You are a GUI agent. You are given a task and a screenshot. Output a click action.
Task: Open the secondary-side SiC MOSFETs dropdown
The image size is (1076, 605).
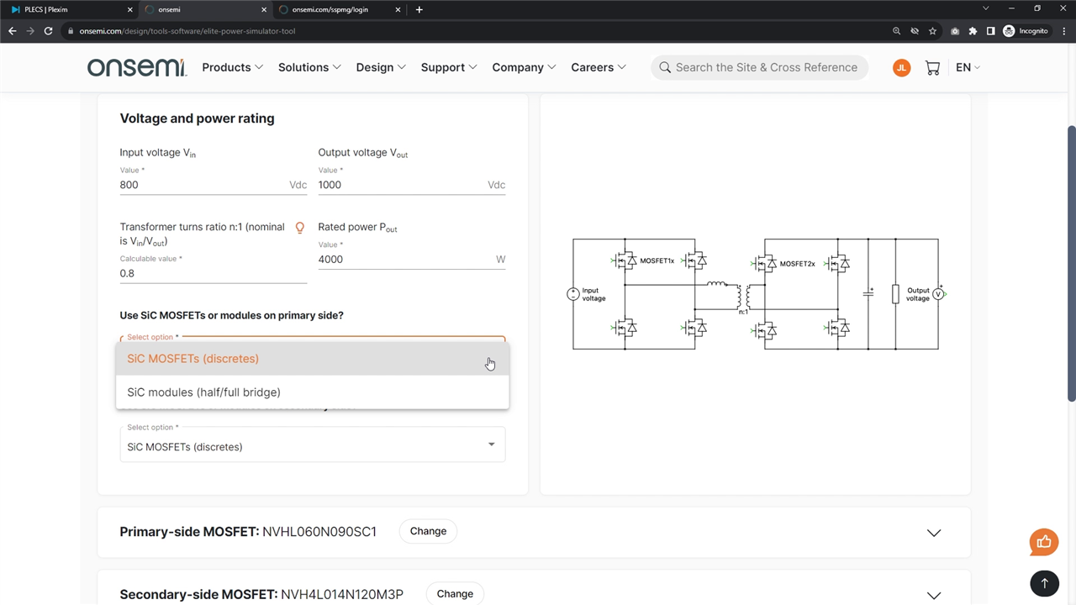coord(313,445)
